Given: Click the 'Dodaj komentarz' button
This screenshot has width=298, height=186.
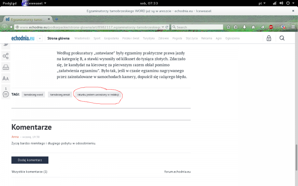Looking at the screenshot, I should coord(30,160).
